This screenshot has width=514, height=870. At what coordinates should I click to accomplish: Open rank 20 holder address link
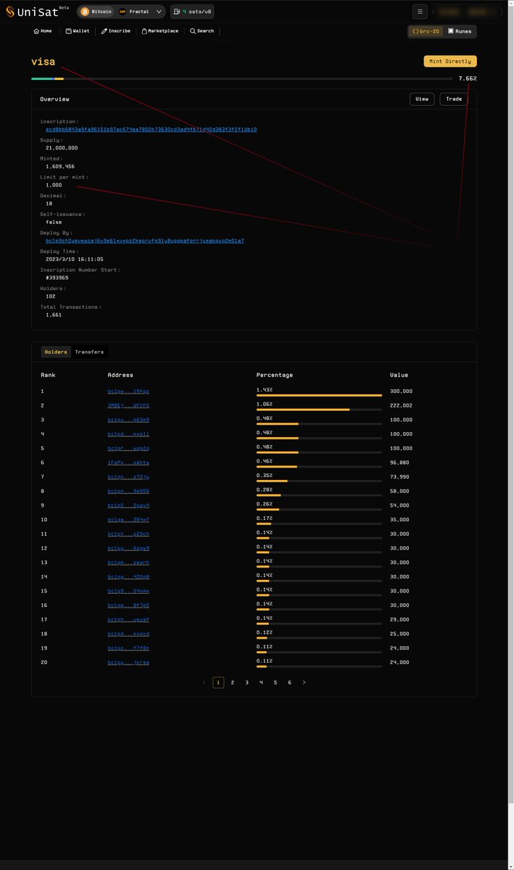tap(128, 663)
